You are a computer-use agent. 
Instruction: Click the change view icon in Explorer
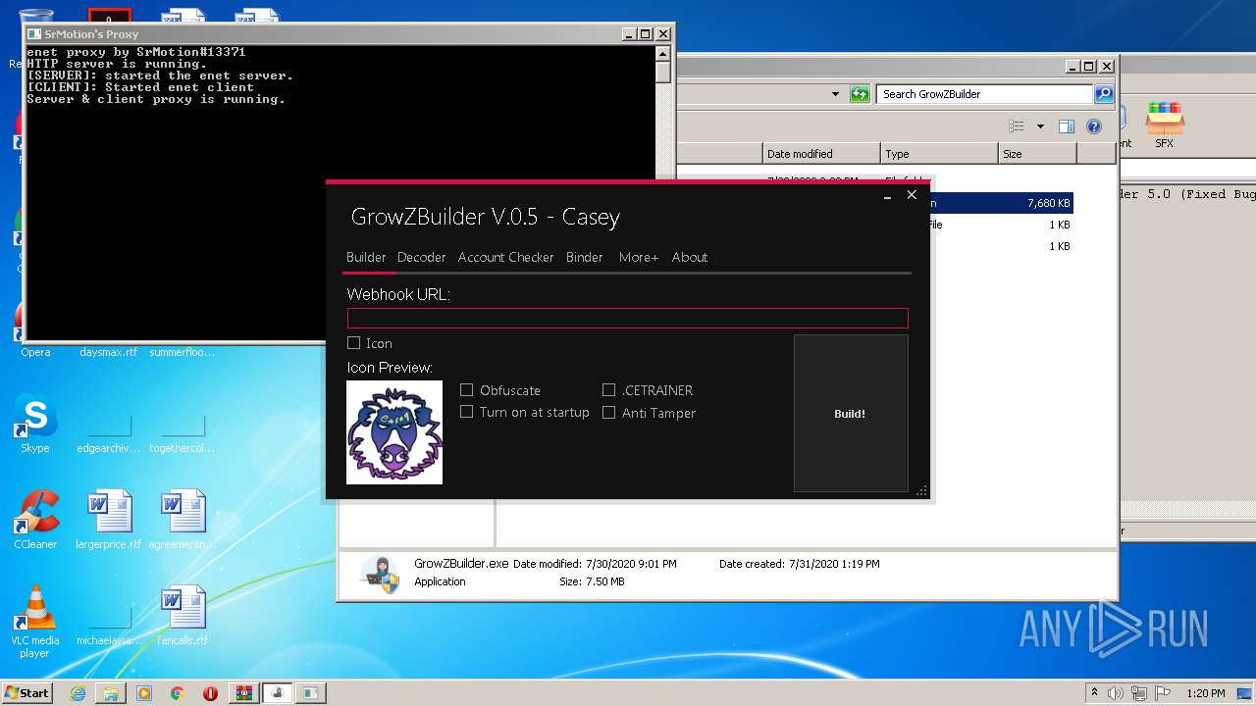point(1017,126)
